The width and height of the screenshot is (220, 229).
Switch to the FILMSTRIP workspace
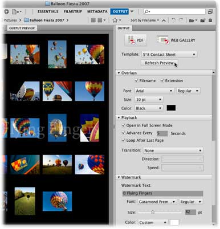(x=72, y=11)
